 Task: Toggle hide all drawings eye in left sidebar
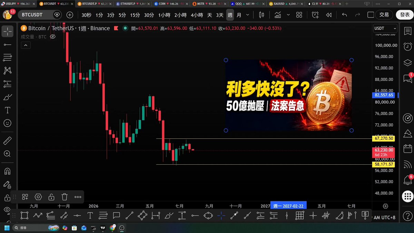click(x=7, y=210)
